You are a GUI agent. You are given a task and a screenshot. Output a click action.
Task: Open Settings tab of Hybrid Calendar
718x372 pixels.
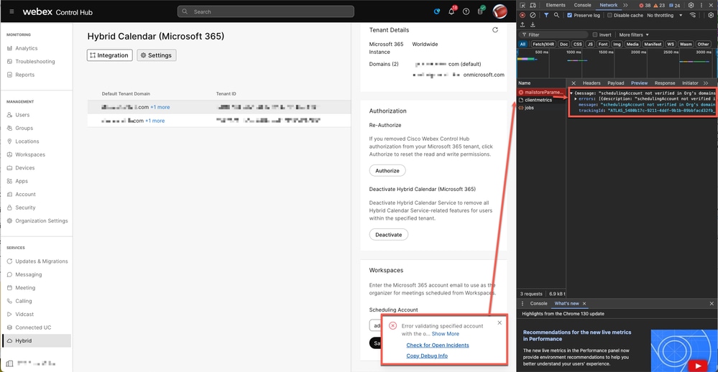pos(156,55)
